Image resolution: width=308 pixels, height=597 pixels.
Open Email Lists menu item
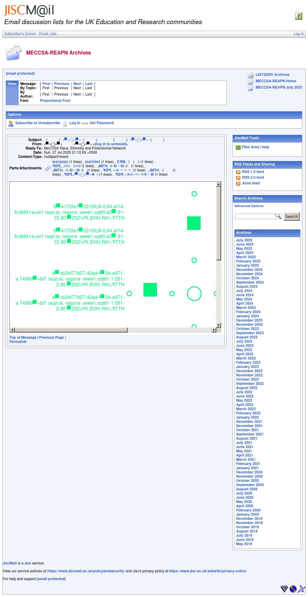click(x=48, y=34)
